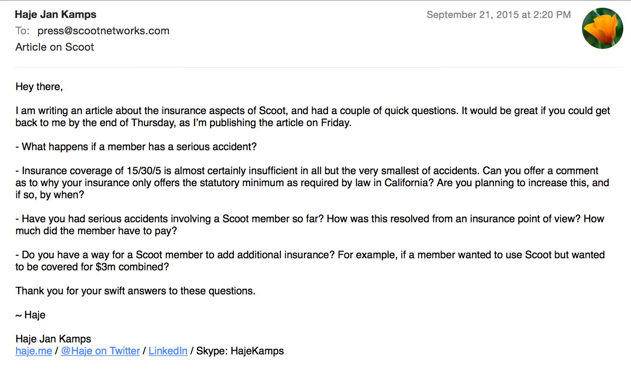Viewport: 631px width, 387px height.
Task: Click the 'Article on Scoot' subject line
Action: 55,47
